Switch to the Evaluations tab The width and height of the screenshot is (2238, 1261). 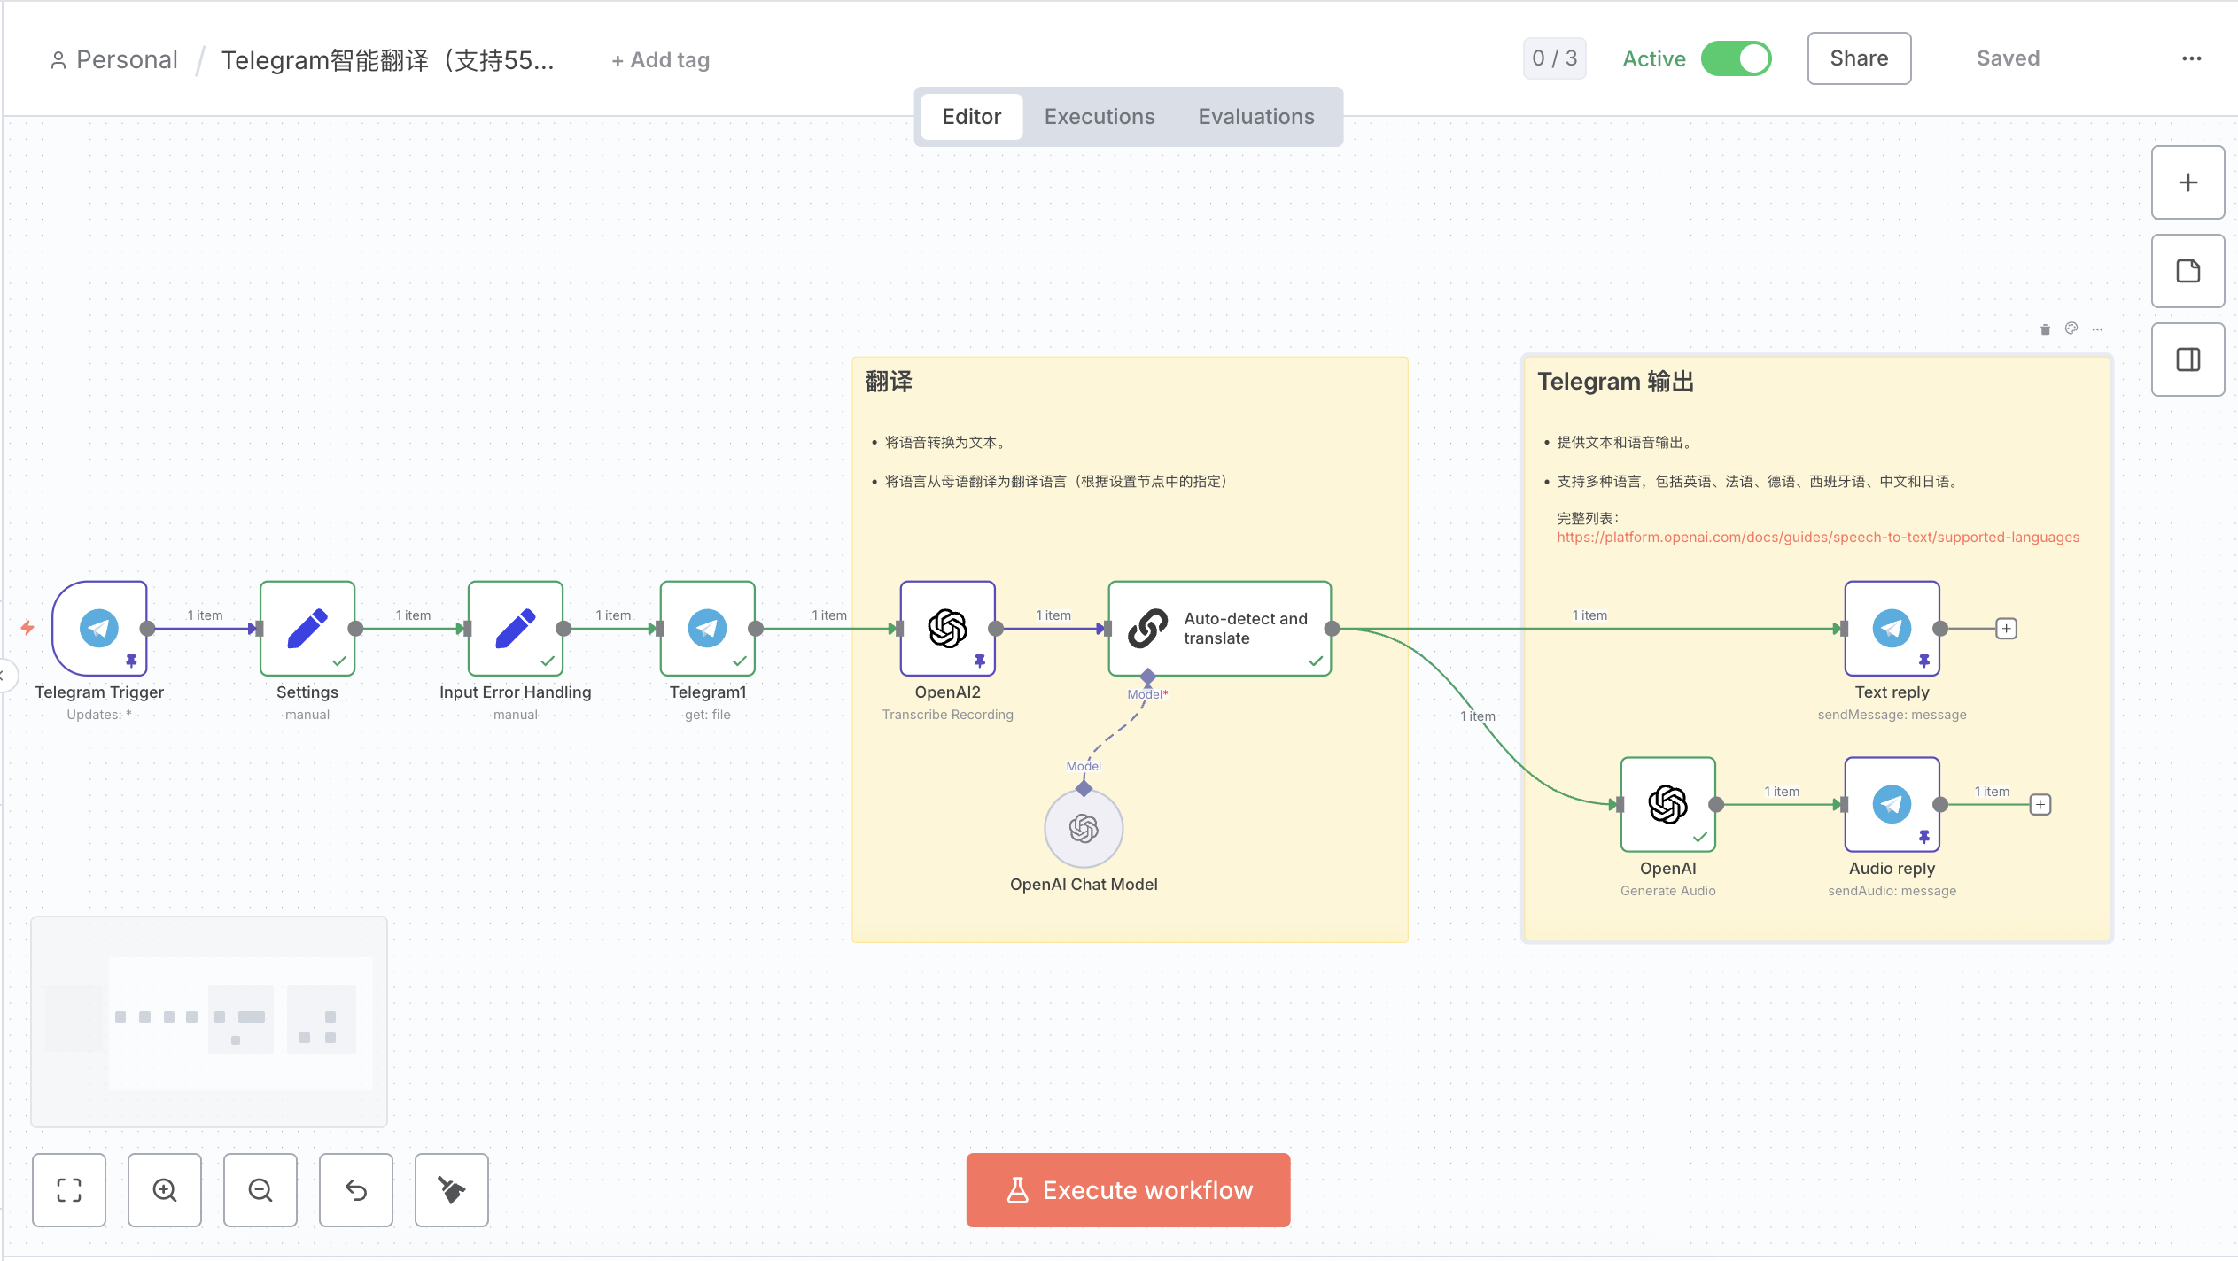(1255, 117)
